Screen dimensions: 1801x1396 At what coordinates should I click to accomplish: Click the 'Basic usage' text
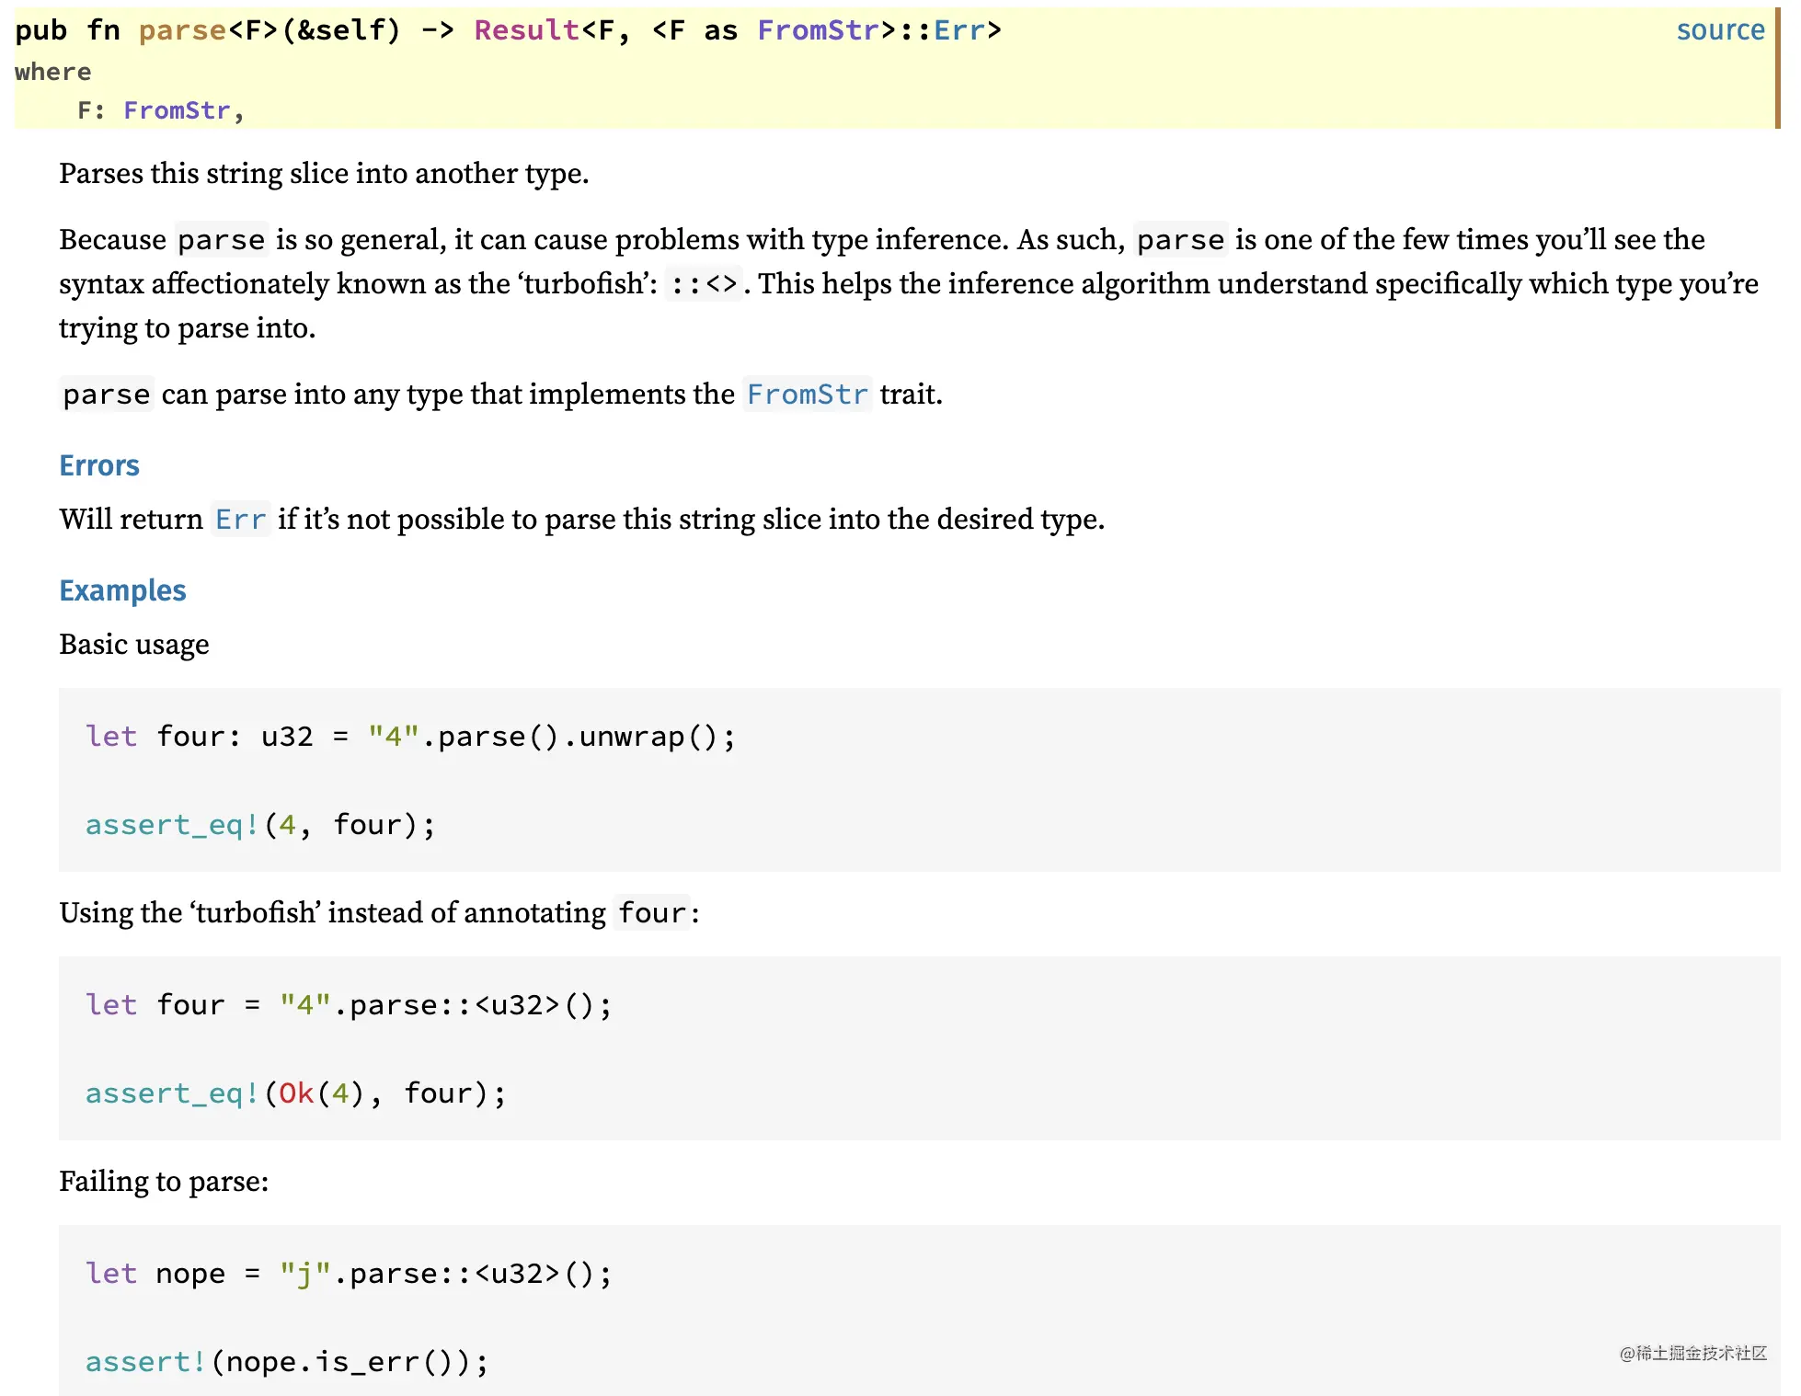click(x=134, y=645)
